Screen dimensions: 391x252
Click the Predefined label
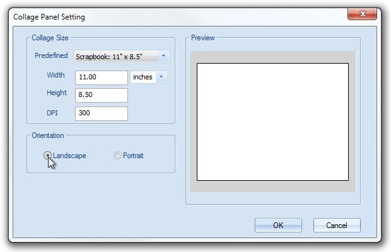point(51,55)
